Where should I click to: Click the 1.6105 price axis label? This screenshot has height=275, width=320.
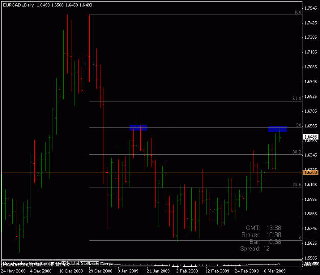pos(311,185)
